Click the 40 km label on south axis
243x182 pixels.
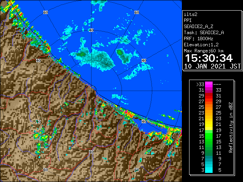(x=91, y=152)
